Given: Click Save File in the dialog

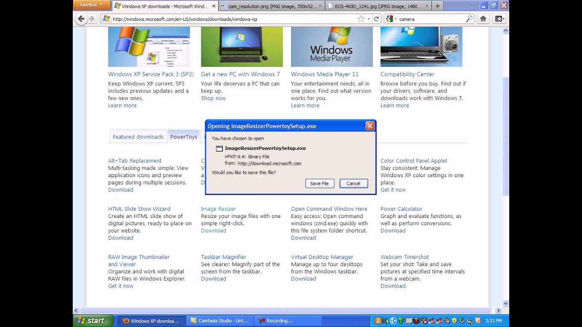Looking at the screenshot, I should [320, 183].
